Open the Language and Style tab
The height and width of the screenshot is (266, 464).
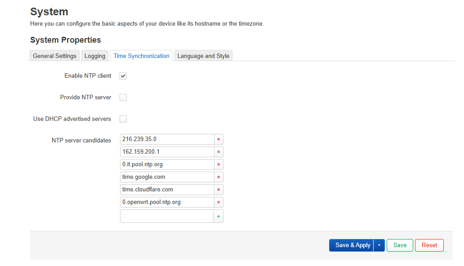click(203, 56)
